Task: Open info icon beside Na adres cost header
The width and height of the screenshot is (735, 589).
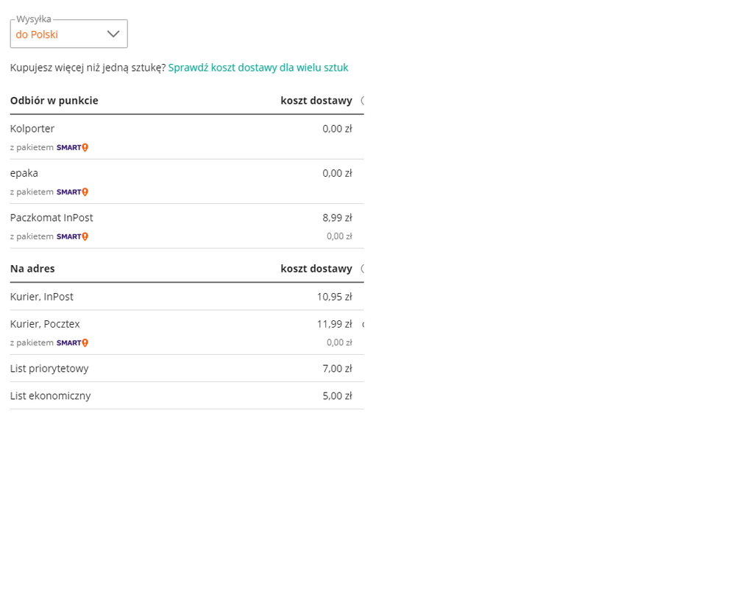Action: (362, 269)
